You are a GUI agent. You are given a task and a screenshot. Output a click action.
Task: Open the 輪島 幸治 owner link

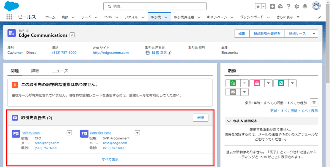(x=159, y=53)
